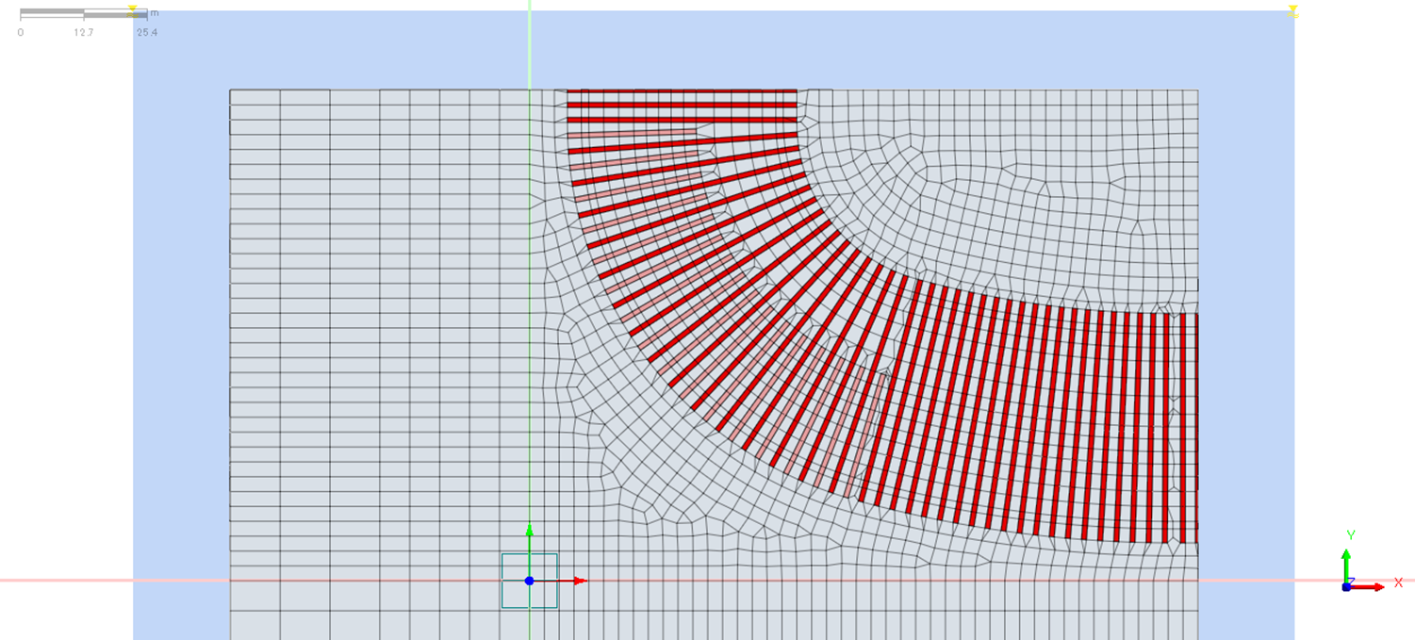Click the blue Z origin of corner triad
The image size is (1415, 640).
(1347, 586)
